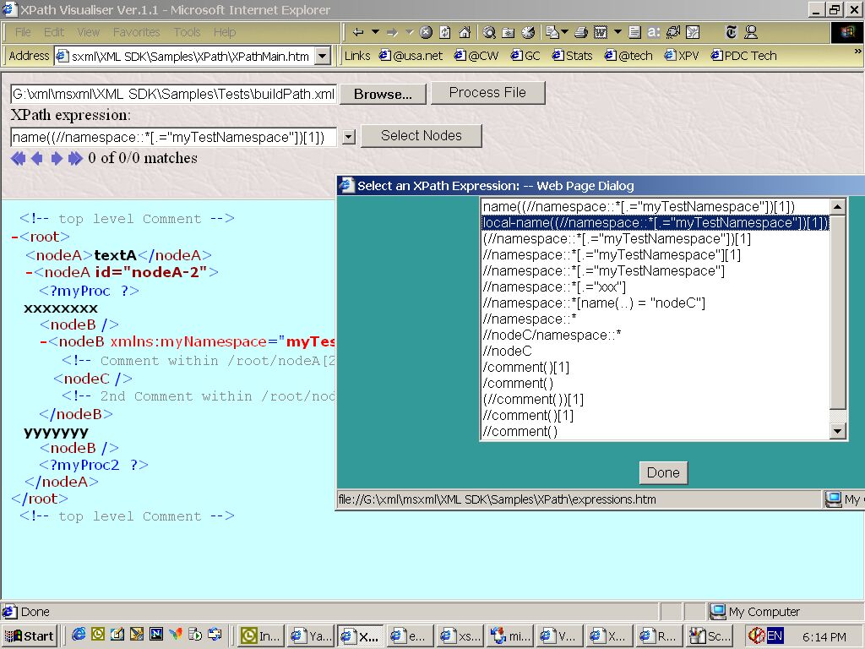Screen dimensions: 865x649
Task: Go to last match double-right arrow
Action: pos(75,158)
